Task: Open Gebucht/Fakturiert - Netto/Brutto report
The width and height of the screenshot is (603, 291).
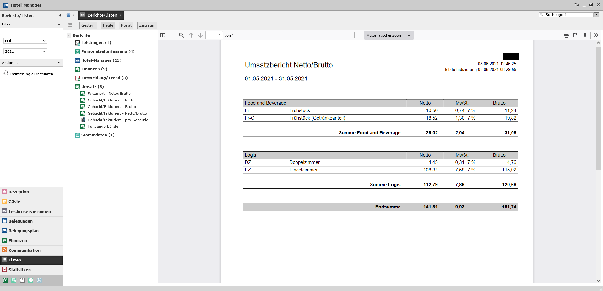Action: coord(117,113)
